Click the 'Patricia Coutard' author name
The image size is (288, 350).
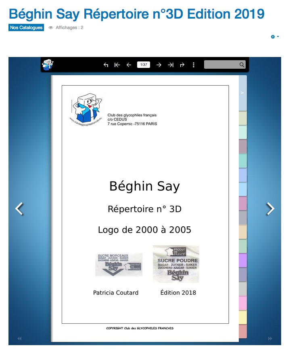[x=116, y=293]
